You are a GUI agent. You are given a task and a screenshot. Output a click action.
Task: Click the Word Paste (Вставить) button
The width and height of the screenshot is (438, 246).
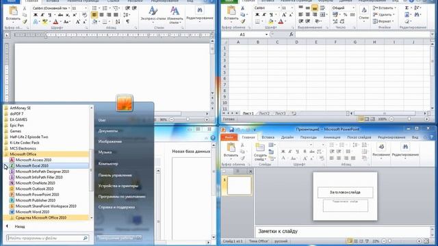pyautogui.click(x=13, y=14)
